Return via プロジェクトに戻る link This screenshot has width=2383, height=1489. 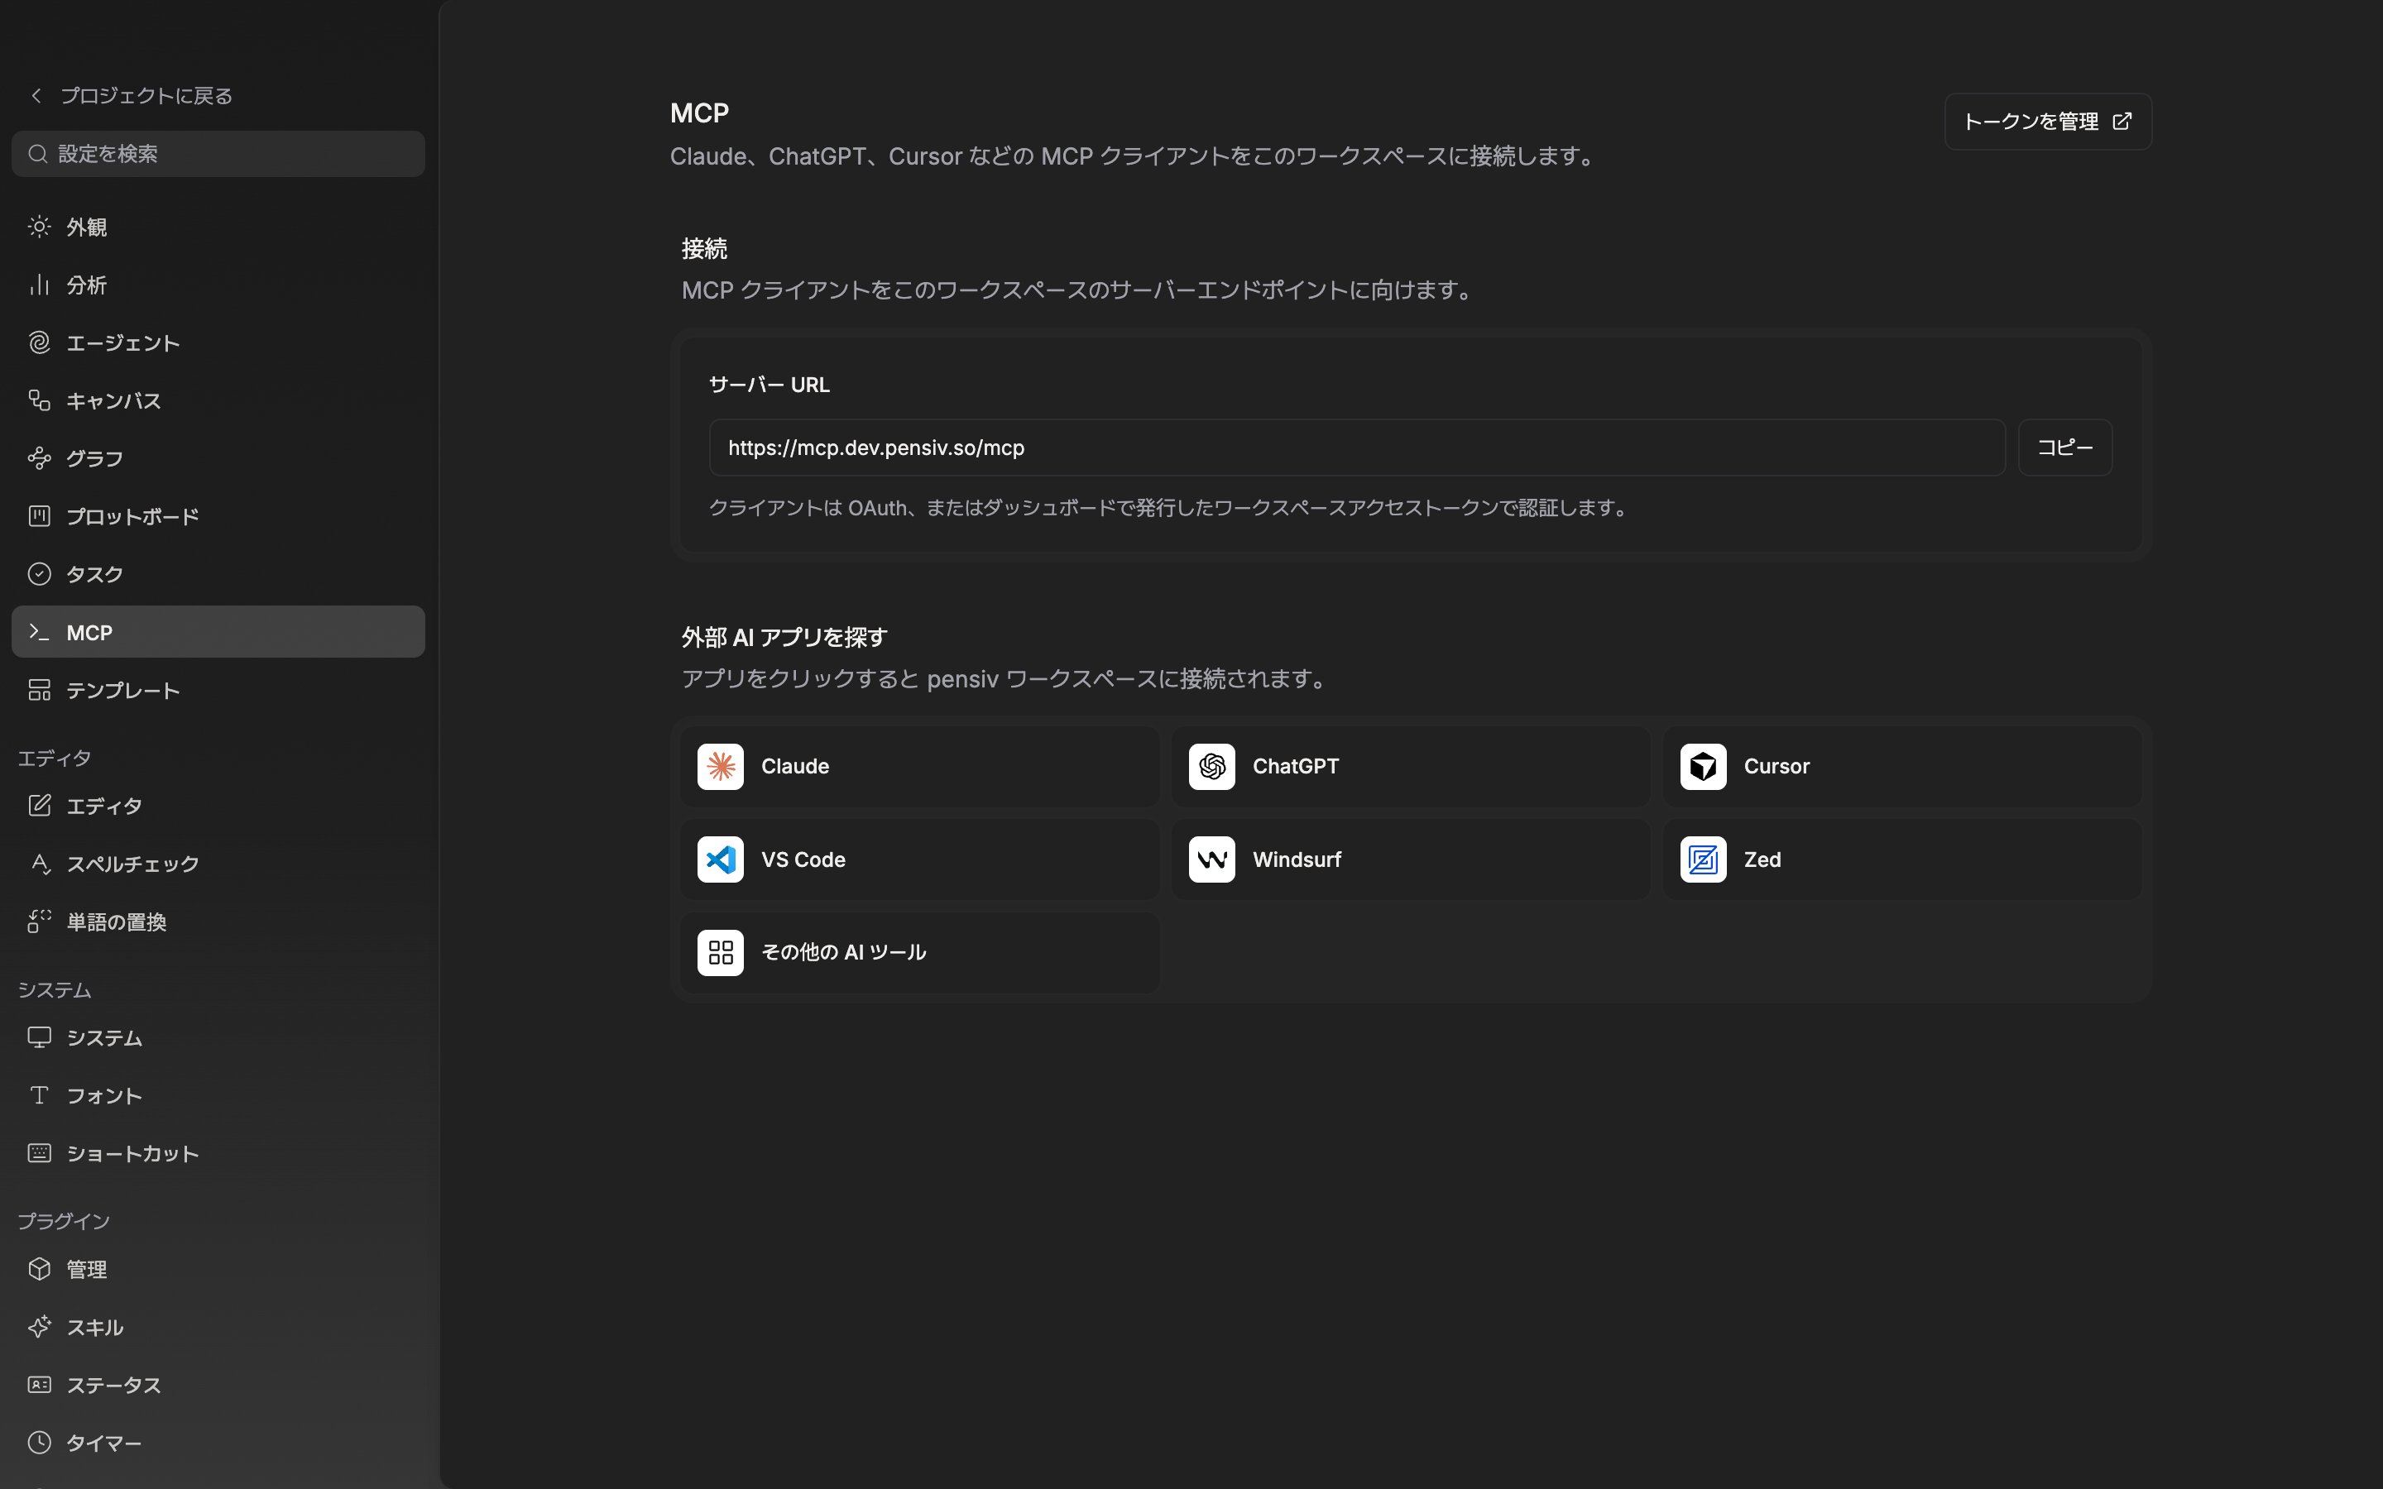point(131,95)
